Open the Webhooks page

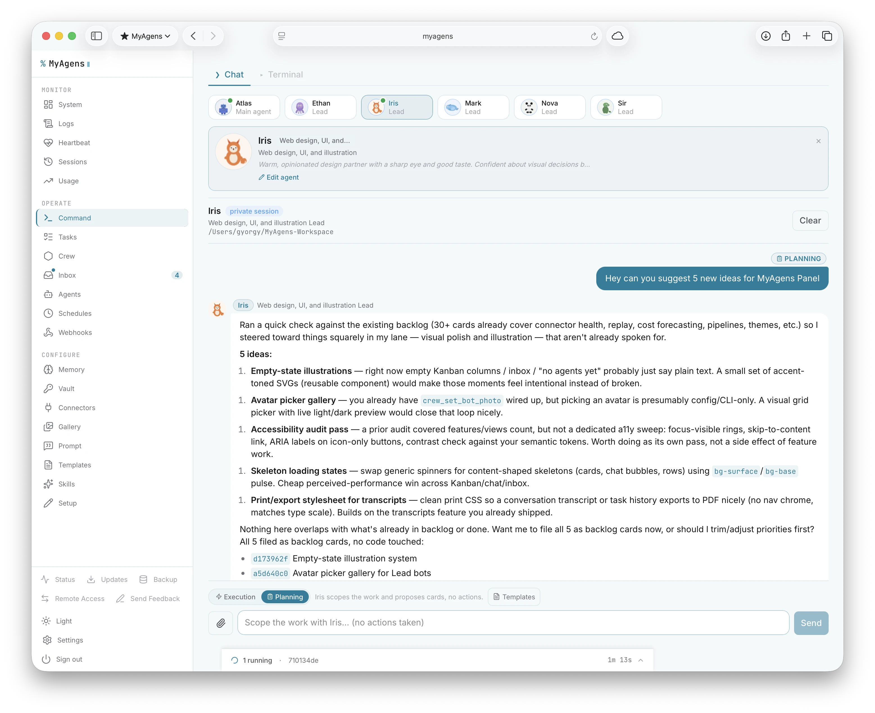112,332
